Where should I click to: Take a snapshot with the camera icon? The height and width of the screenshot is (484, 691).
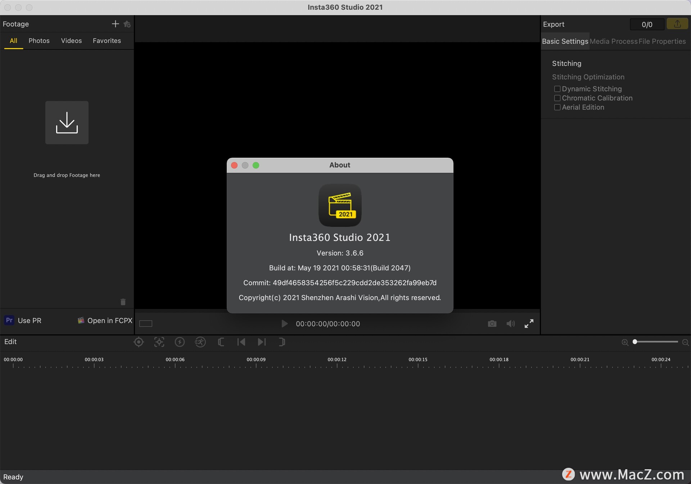pyautogui.click(x=492, y=324)
